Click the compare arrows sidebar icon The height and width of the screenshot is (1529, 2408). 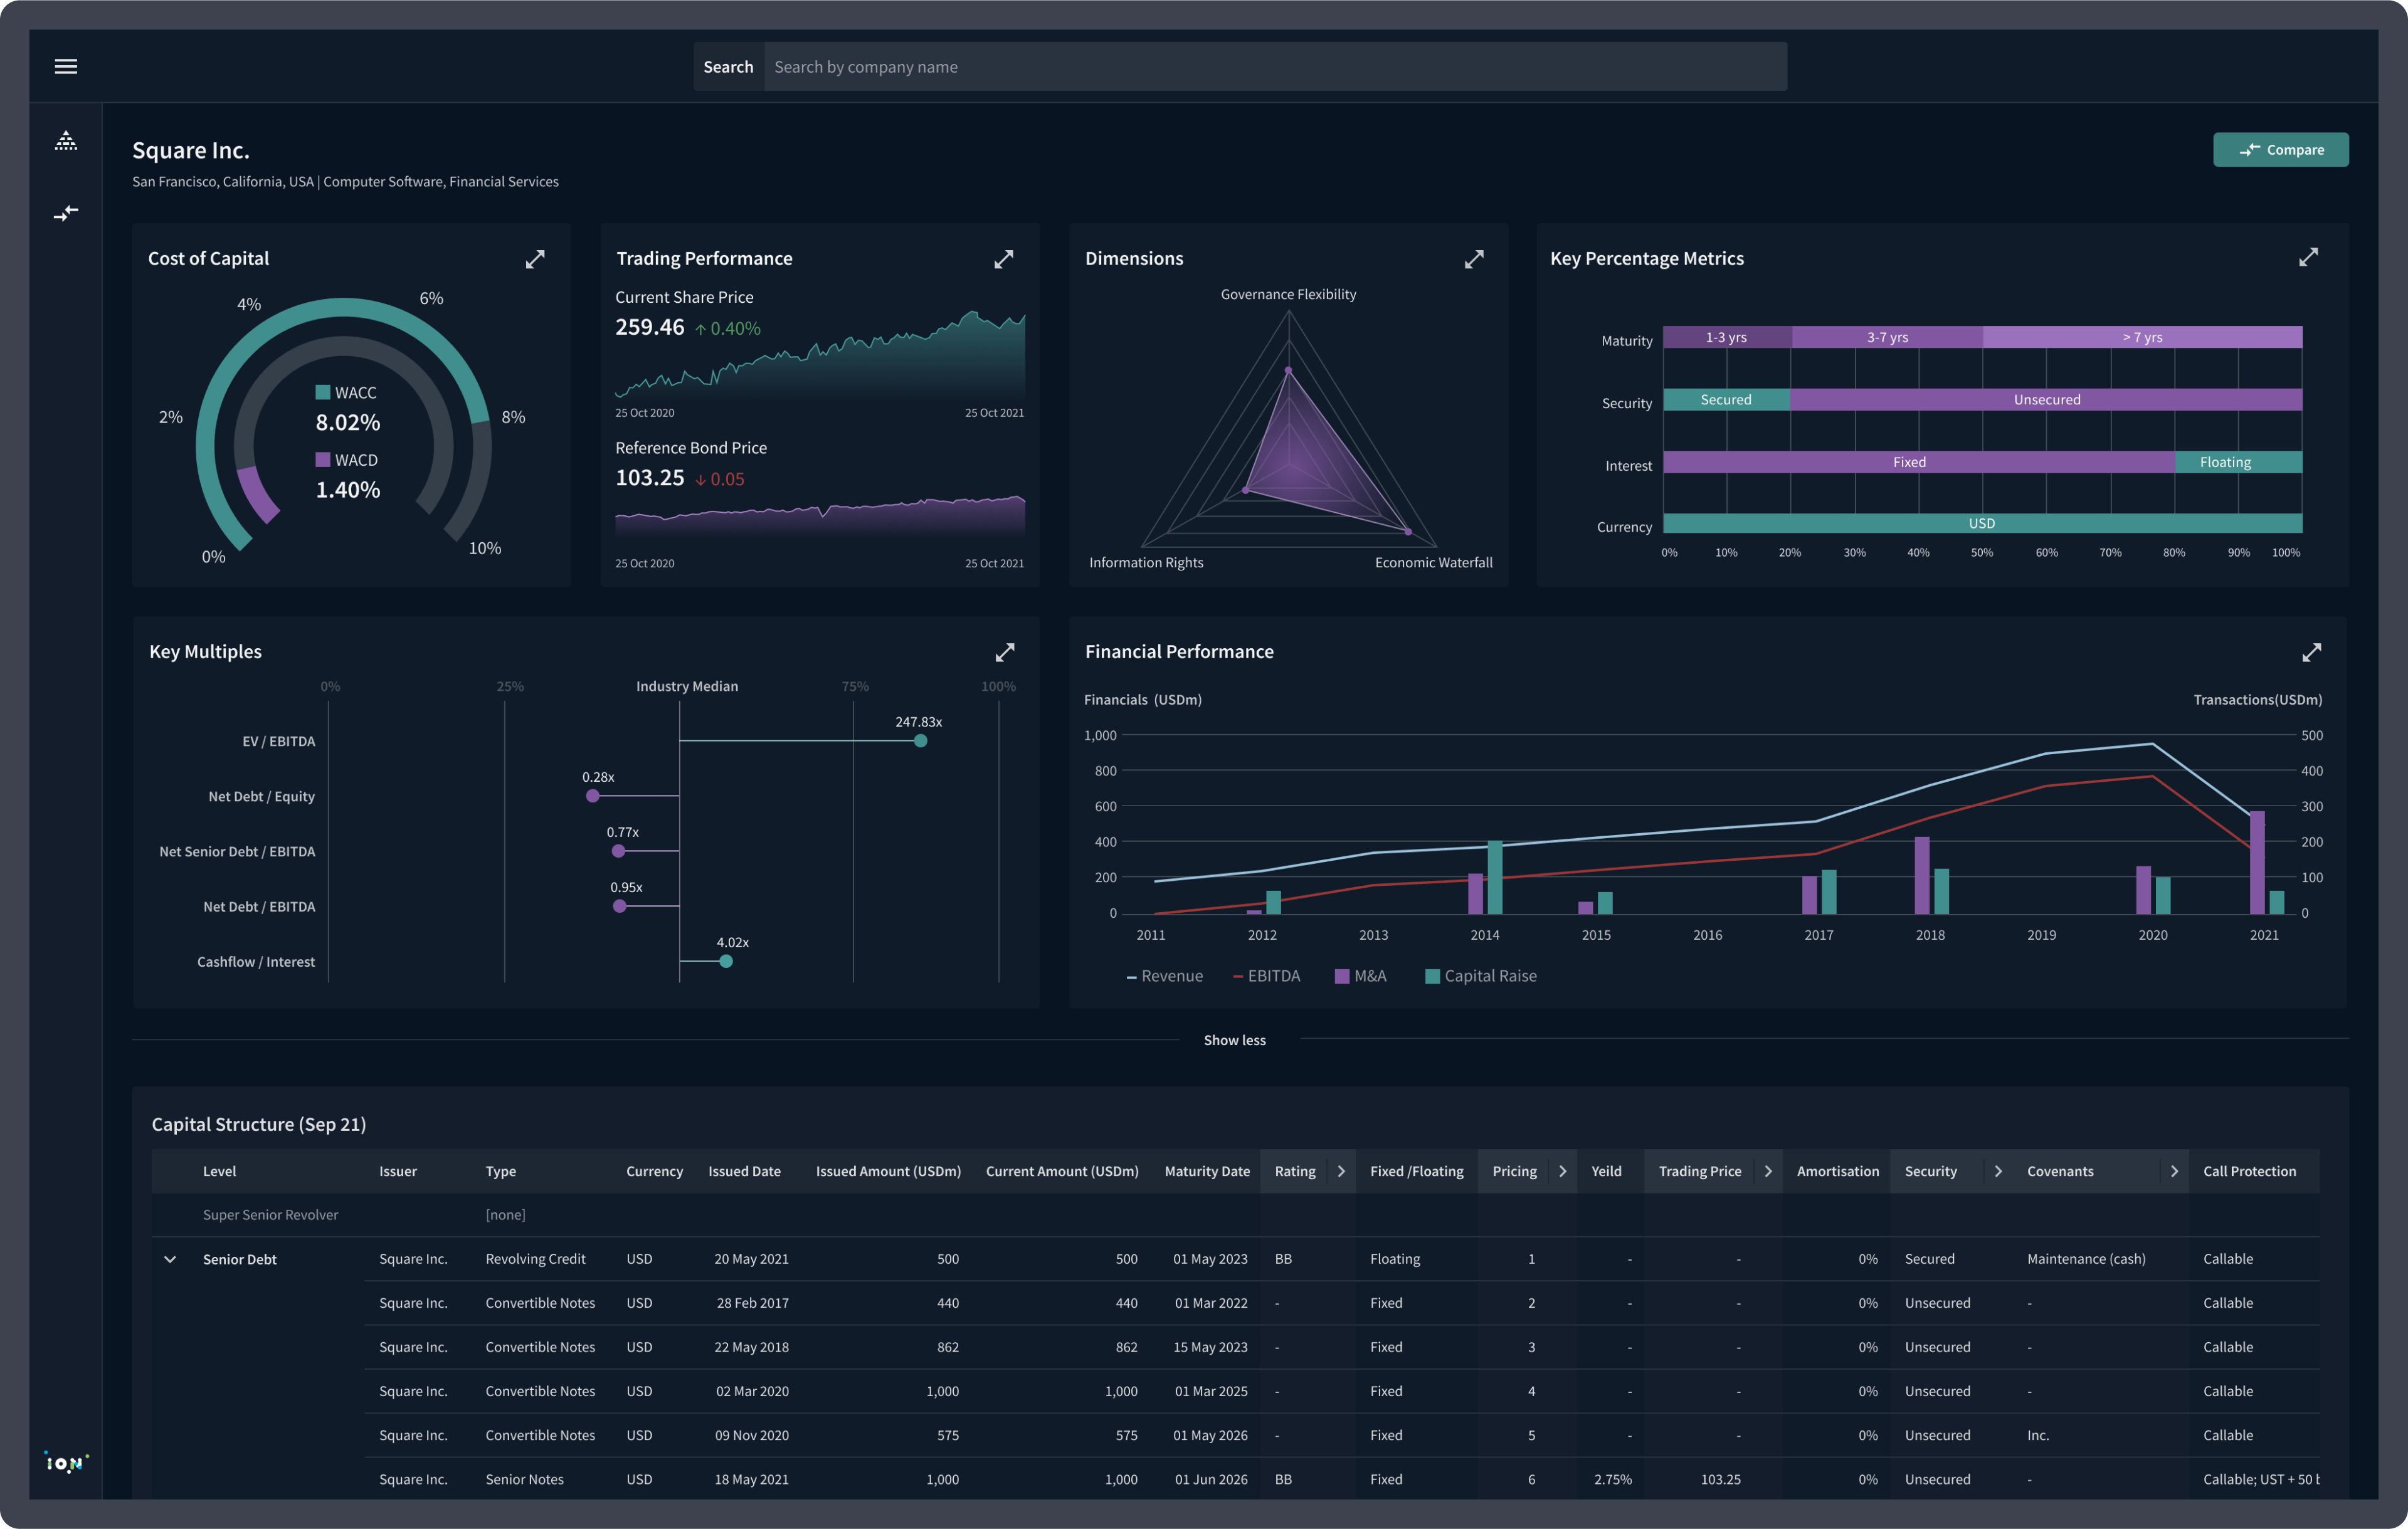pyautogui.click(x=66, y=213)
